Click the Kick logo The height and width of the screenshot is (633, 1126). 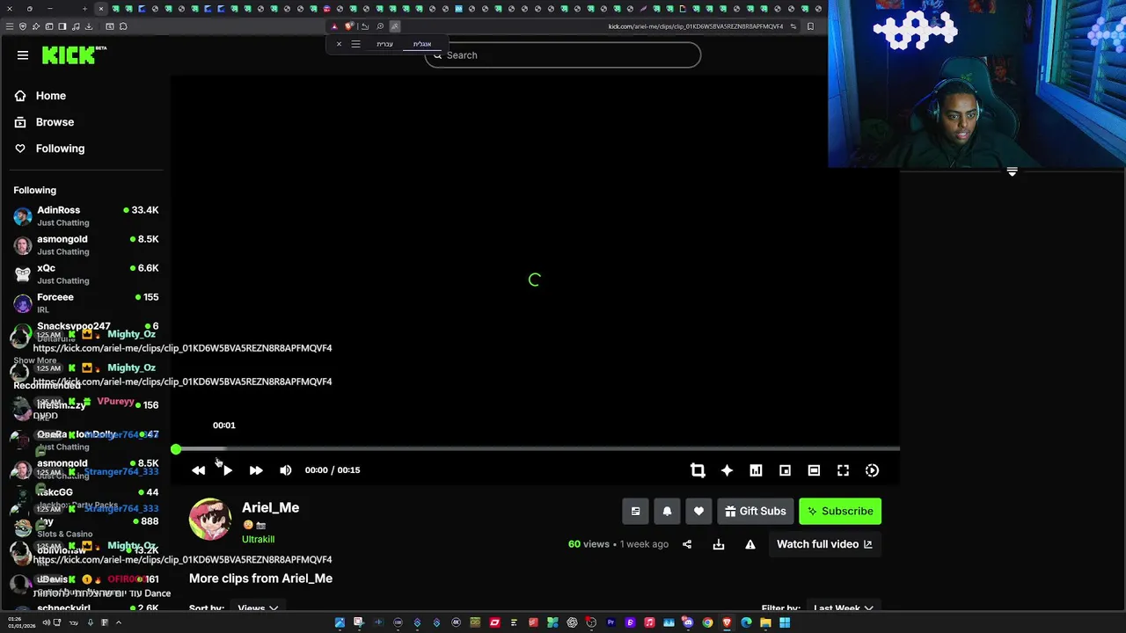point(74,55)
